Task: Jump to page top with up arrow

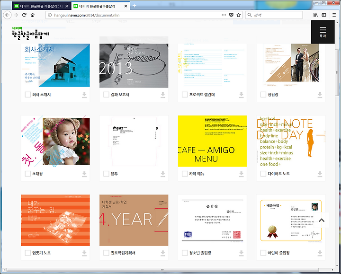Action: [x=322, y=220]
